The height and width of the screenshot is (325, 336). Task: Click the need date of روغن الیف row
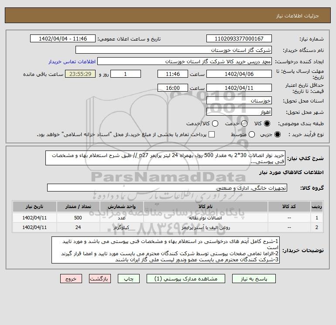(34, 228)
